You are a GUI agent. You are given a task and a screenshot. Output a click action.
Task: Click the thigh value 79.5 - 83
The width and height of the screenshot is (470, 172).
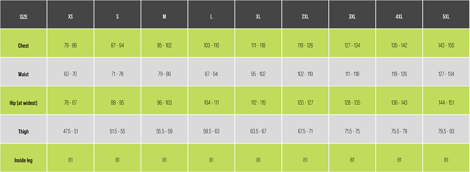pos(446,131)
